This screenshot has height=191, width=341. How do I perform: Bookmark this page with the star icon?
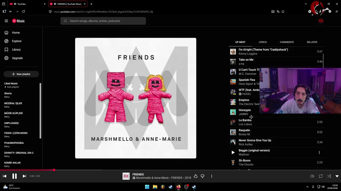point(283,12)
